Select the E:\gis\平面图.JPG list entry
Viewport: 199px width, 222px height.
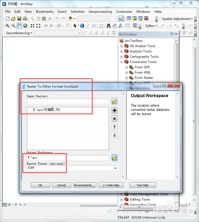coord(68,110)
